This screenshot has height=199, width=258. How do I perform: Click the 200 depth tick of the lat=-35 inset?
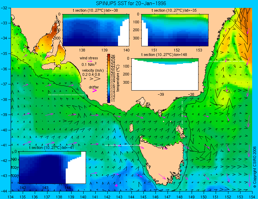coord(137,30)
